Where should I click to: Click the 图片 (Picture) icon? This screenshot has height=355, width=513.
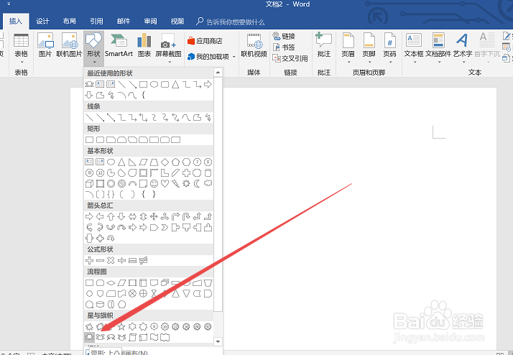click(x=45, y=45)
